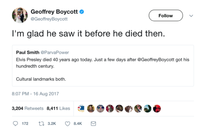The width and height of the screenshot is (205, 133).
Task: Click the envelope direct message icon
Action: coord(93,124)
